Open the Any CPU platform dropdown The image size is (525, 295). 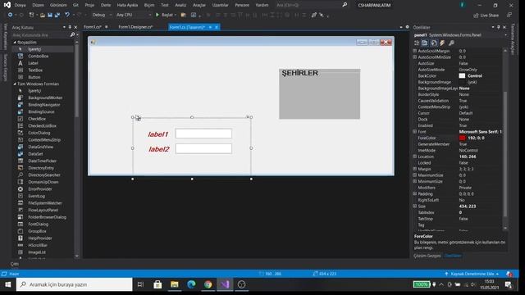[133, 15]
